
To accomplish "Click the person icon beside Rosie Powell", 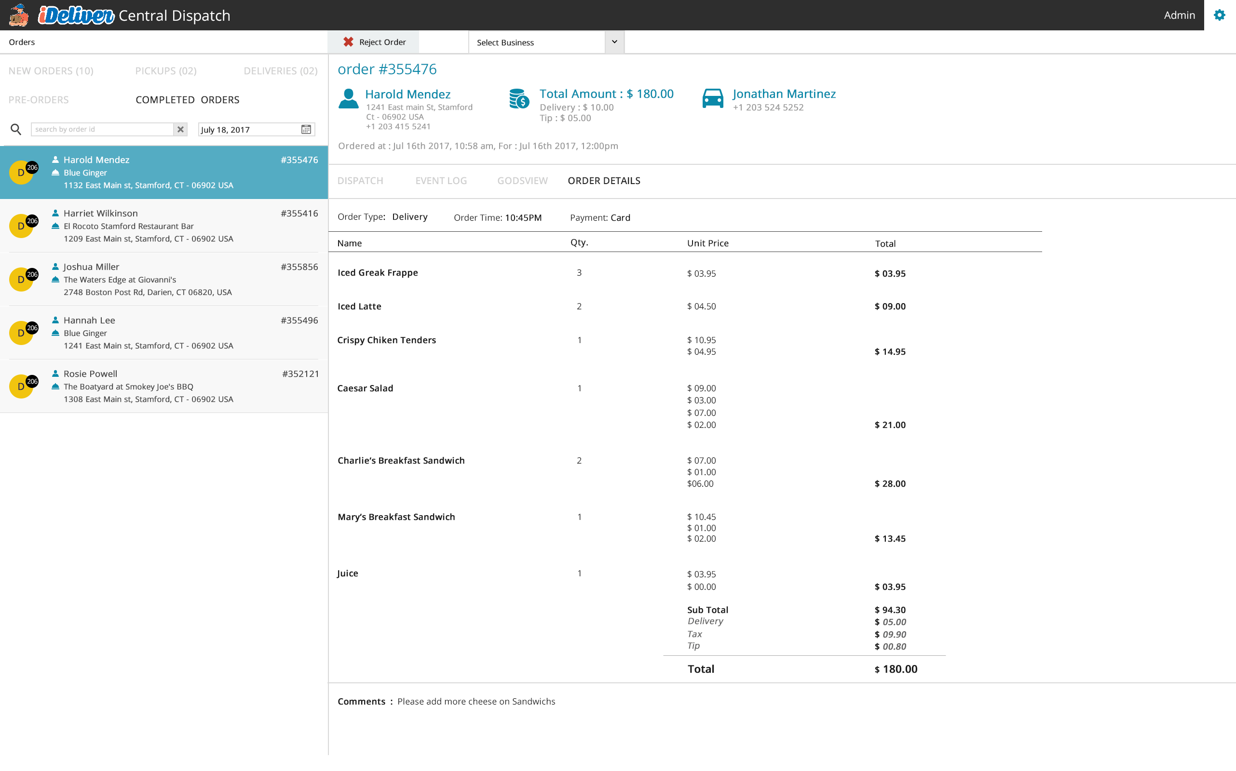I will pyautogui.click(x=55, y=374).
